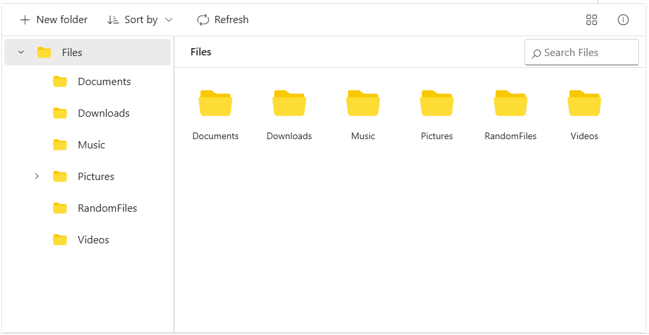Screen dimensions: 649x335
Task: Select the Pictures folder icon in grid
Action: pyautogui.click(x=437, y=104)
